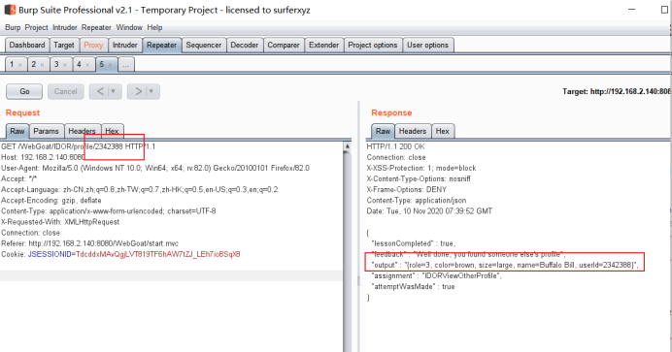Show Request Hex view
This screenshot has height=352, width=672.
(x=112, y=131)
